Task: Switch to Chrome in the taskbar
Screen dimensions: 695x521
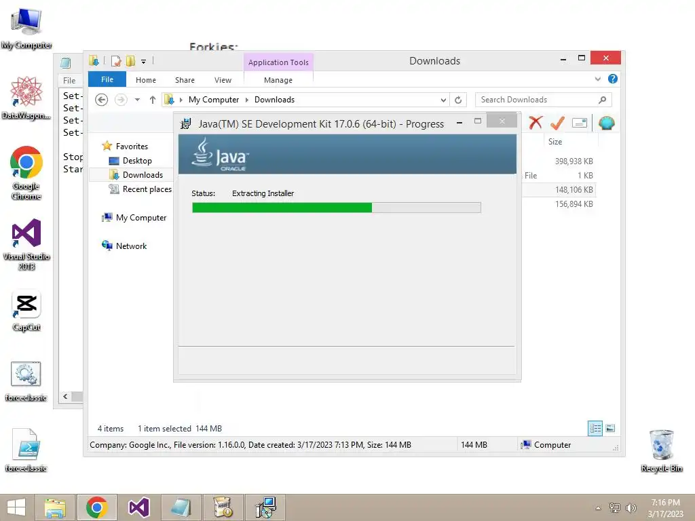Action: tap(97, 507)
